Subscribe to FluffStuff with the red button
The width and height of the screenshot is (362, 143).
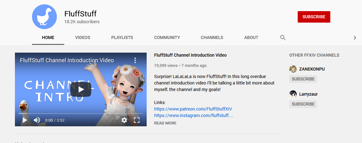tap(314, 17)
